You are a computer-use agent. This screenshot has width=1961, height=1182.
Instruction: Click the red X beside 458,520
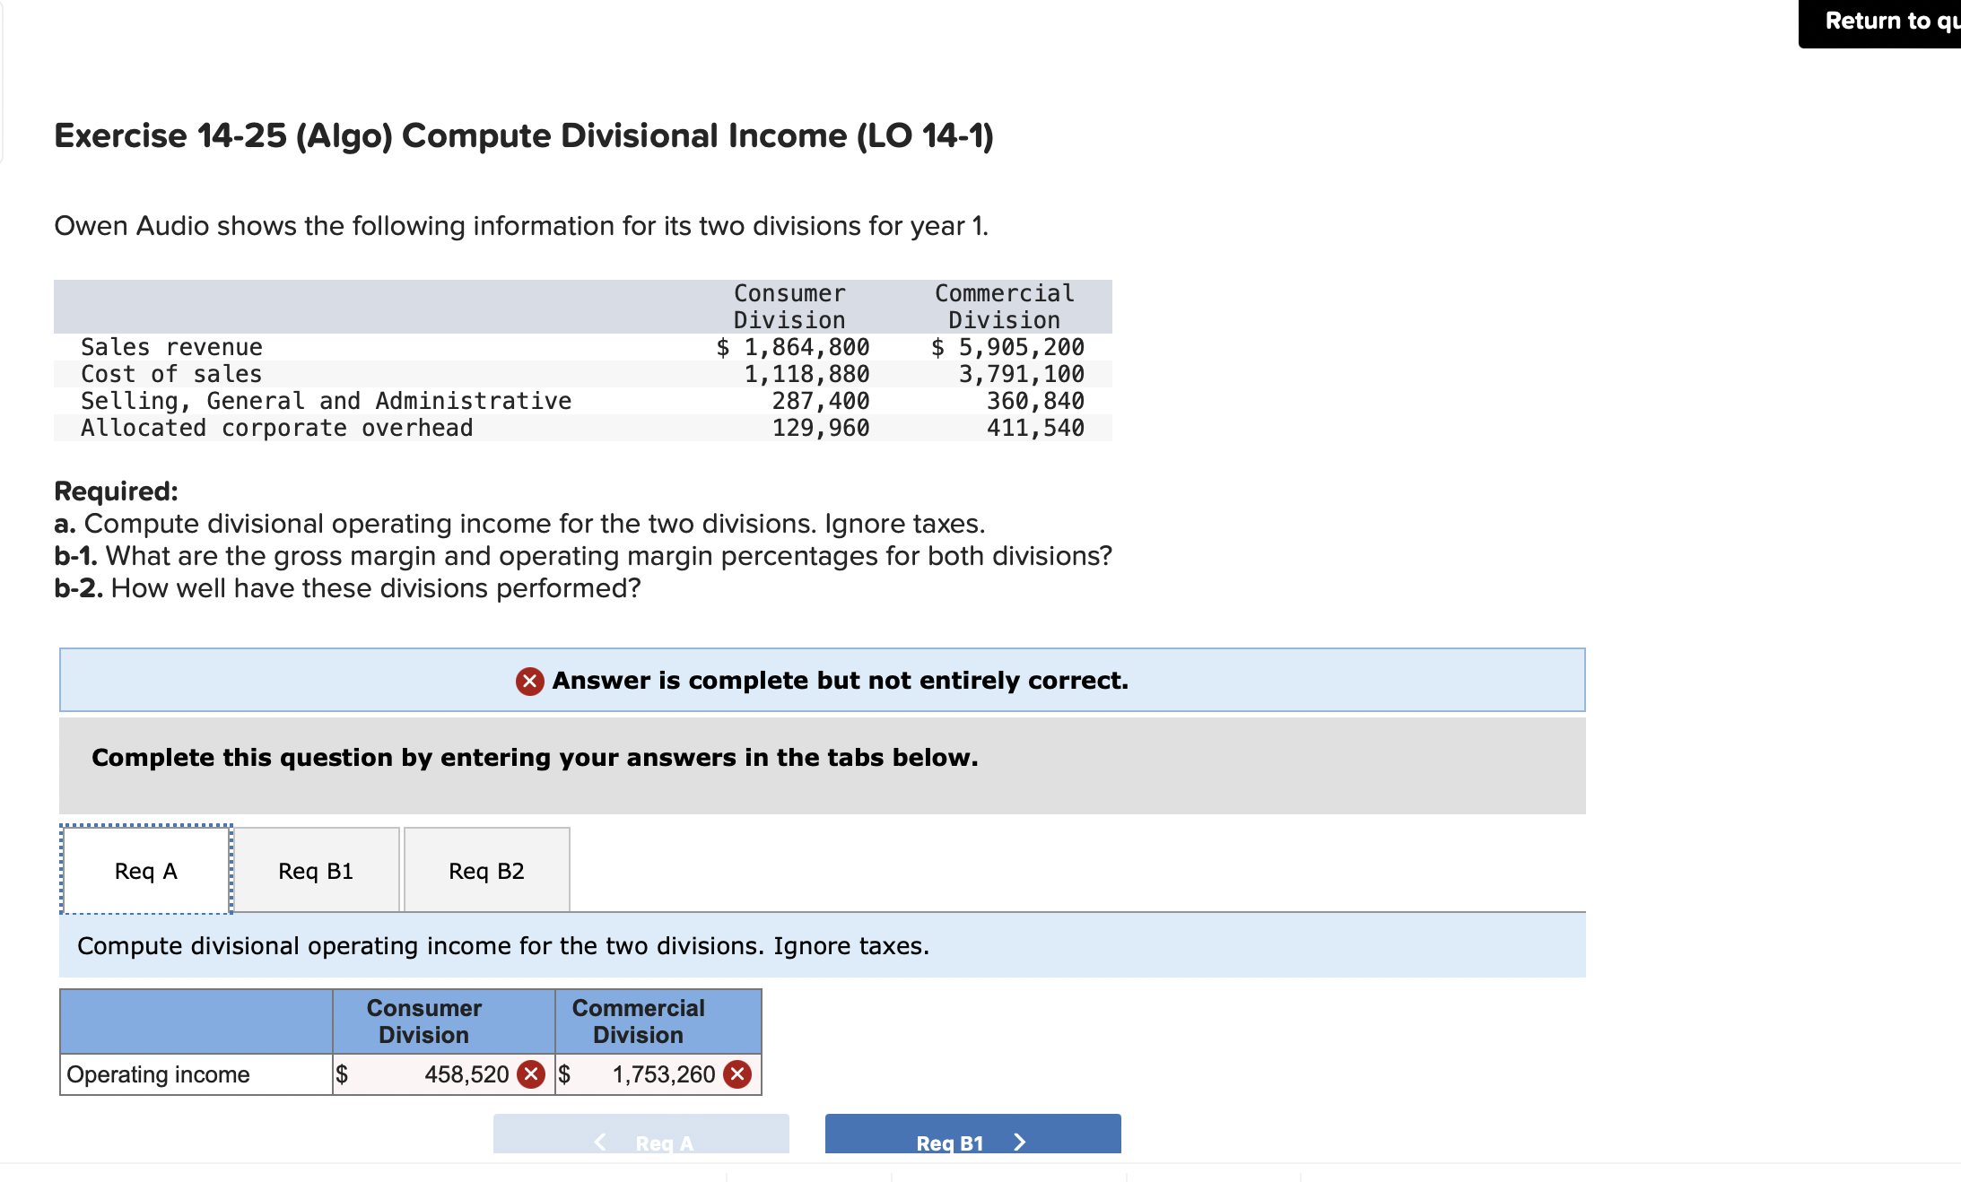tap(532, 1074)
